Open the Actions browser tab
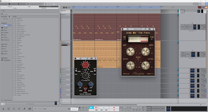 (x=10, y=6)
